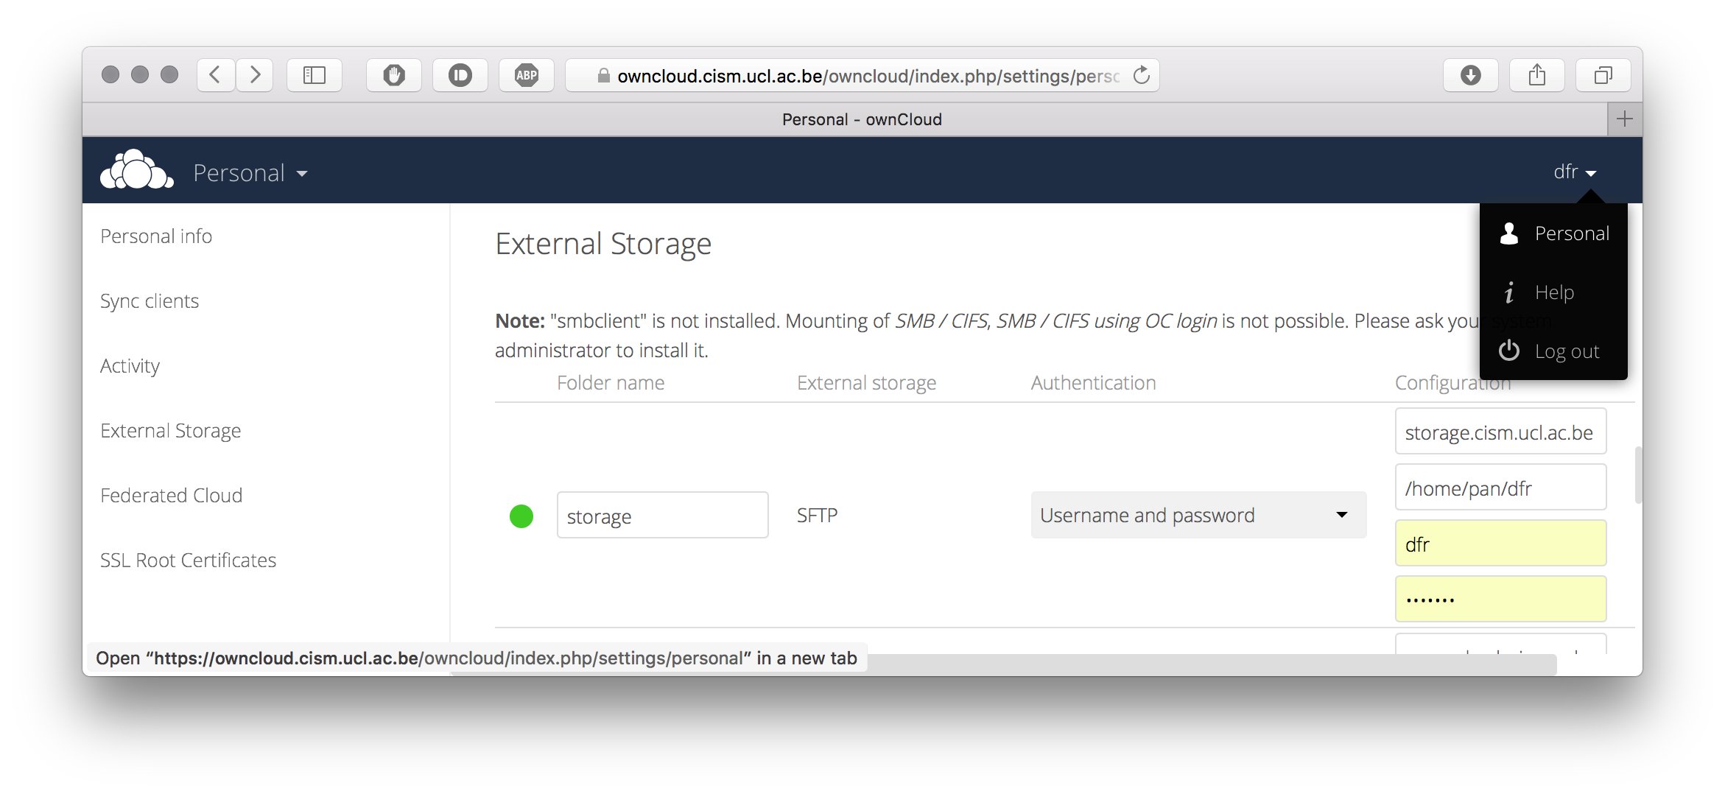Show all tabs overview

tap(1603, 75)
